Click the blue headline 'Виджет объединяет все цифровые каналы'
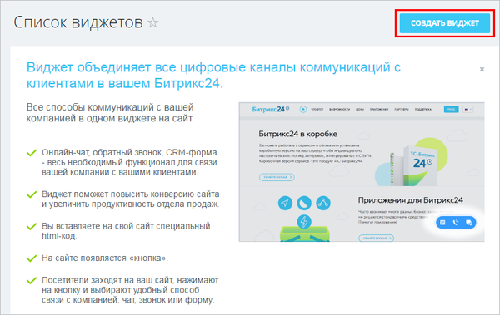Image resolution: width=500 pixels, height=315 pixels. click(213, 76)
